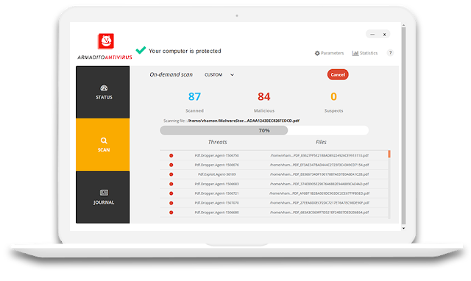Click the Files column header
The height and width of the screenshot is (281, 471).
pos(321,142)
